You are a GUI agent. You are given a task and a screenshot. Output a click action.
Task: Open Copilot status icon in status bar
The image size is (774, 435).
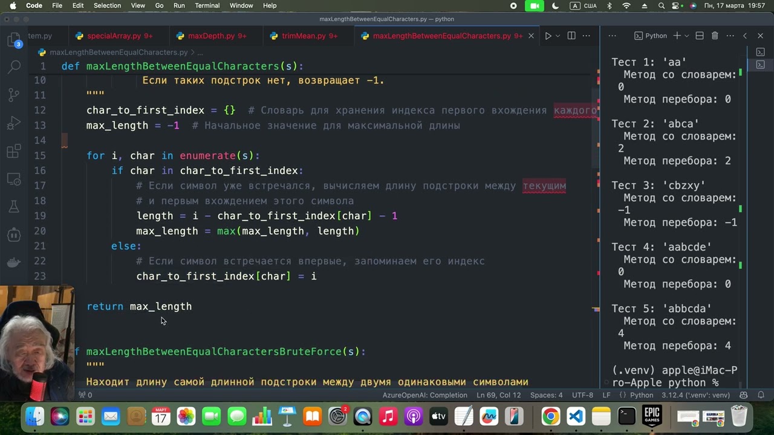tap(744, 395)
